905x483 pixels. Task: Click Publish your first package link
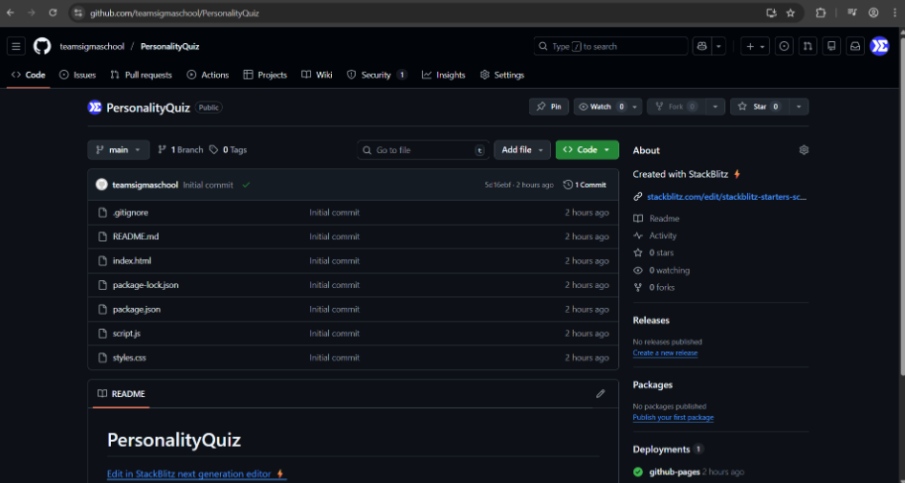coord(673,417)
